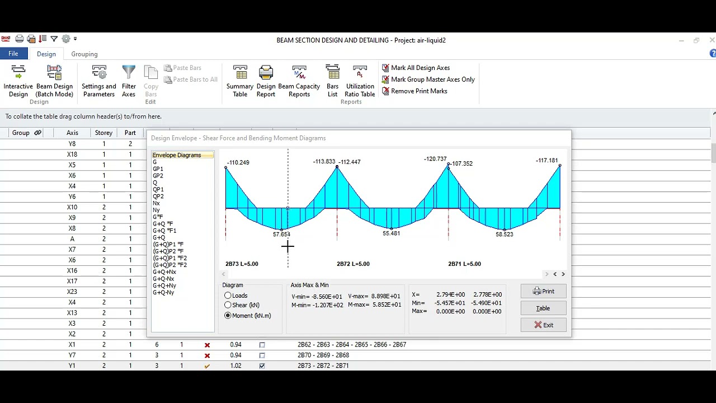
Task: Select G+Q-Ny combination in list
Action: pyautogui.click(x=163, y=293)
